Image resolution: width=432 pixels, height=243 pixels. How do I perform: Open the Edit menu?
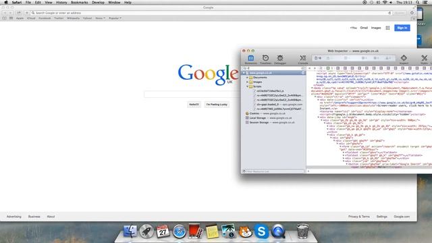pos(38,2)
